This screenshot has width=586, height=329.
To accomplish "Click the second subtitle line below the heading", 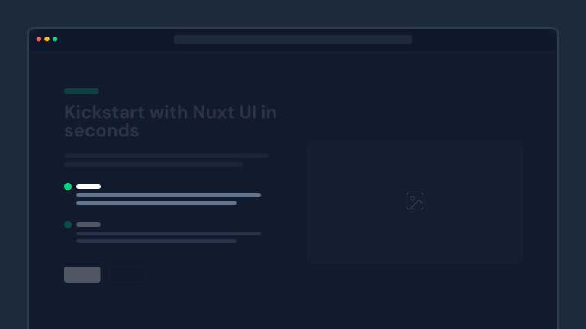I will pos(153,164).
